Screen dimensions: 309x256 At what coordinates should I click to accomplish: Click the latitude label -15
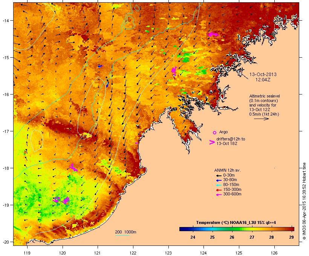(x=5, y=58)
